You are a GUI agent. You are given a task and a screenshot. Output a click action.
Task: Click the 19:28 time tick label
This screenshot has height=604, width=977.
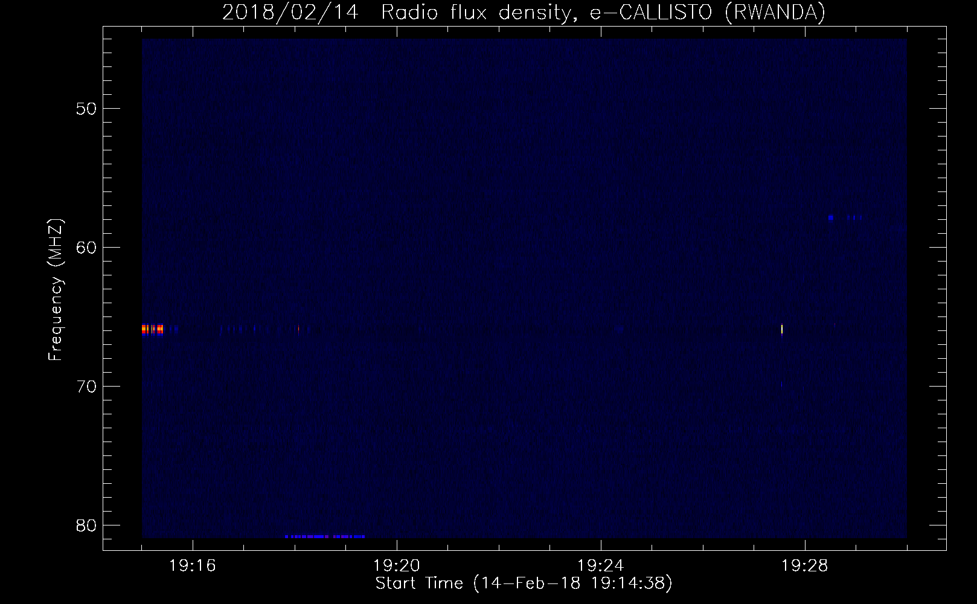pyautogui.click(x=805, y=566)
